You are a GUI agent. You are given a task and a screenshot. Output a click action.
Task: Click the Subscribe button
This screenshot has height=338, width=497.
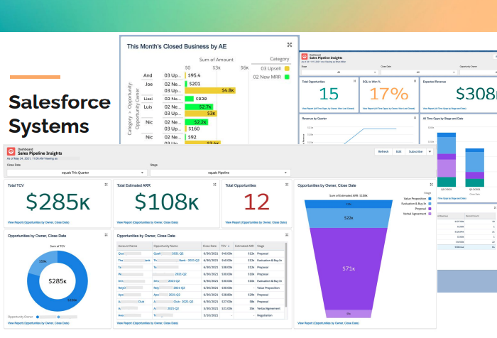pos(415,151)
